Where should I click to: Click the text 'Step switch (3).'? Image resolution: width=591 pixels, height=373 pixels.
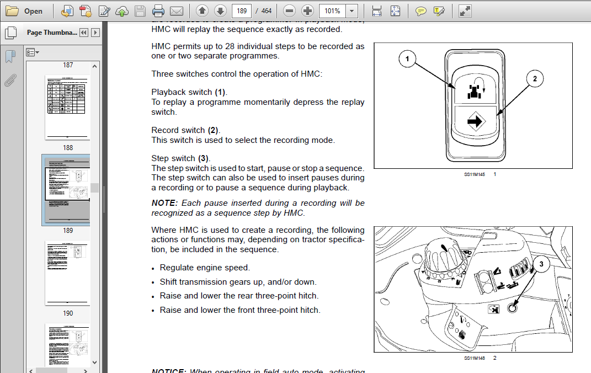[x=181, y=158]
